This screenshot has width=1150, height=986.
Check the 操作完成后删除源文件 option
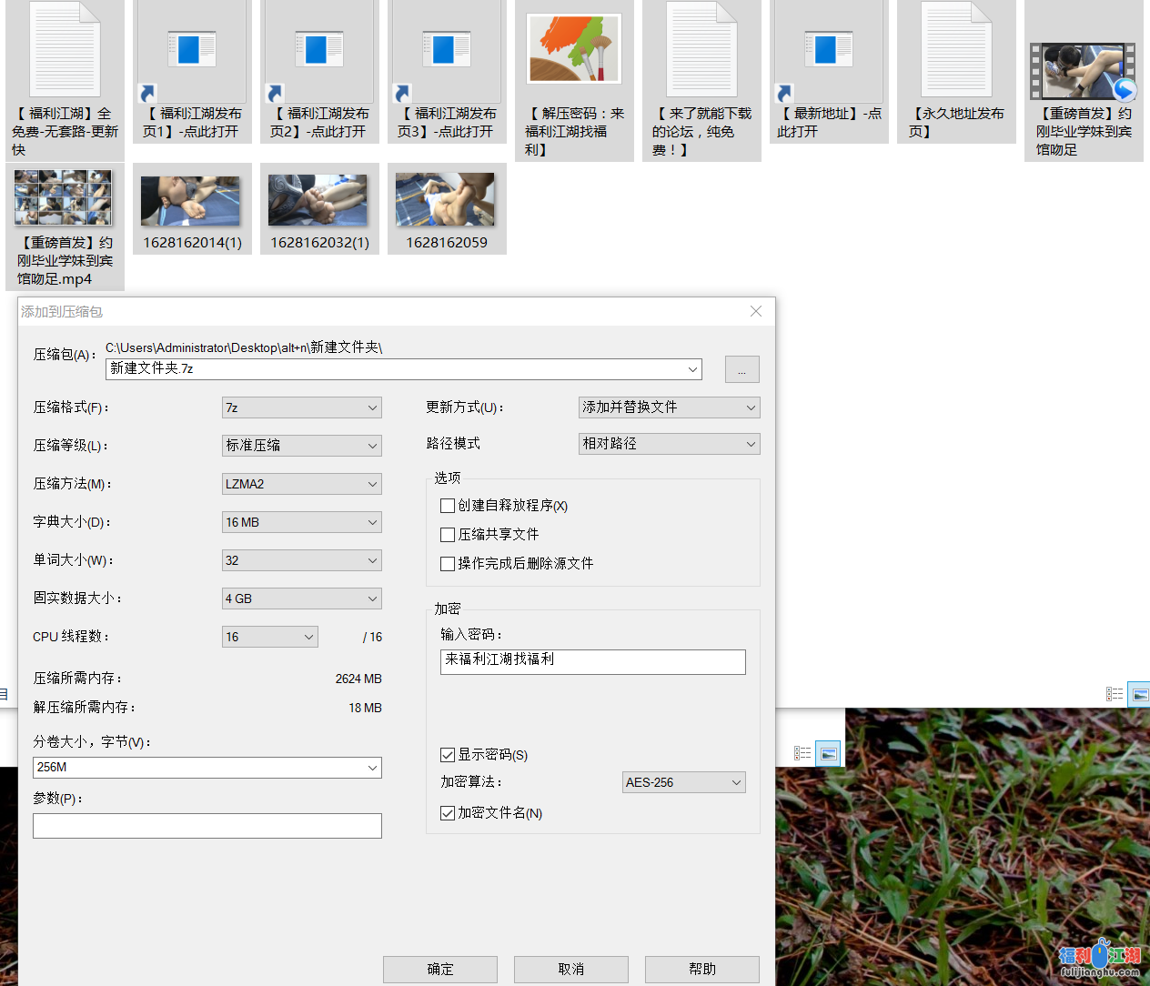(448, 564)
